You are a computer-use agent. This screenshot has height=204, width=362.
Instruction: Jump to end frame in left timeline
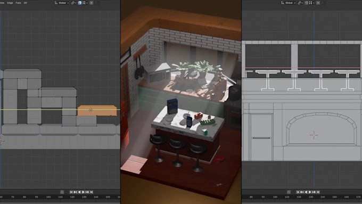[x=92, y=192]
